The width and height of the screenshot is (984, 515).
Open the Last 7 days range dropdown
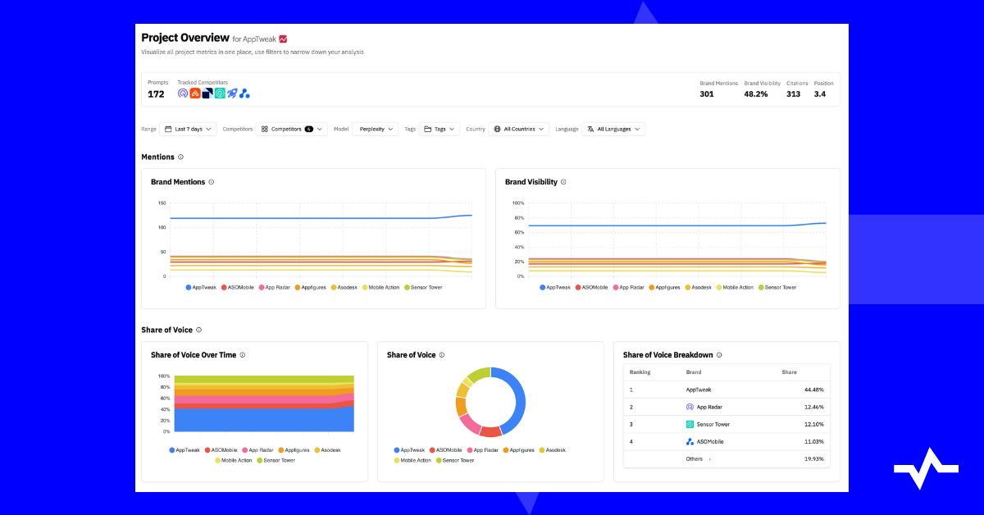click(x=188, y=129)
